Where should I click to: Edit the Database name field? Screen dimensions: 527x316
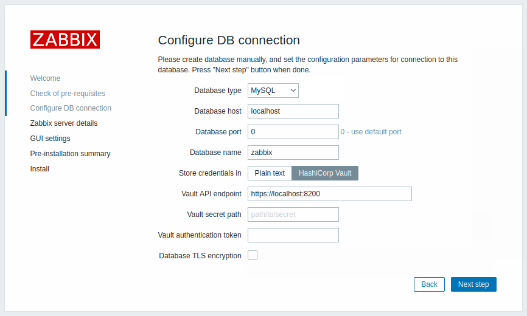(293, 153)
